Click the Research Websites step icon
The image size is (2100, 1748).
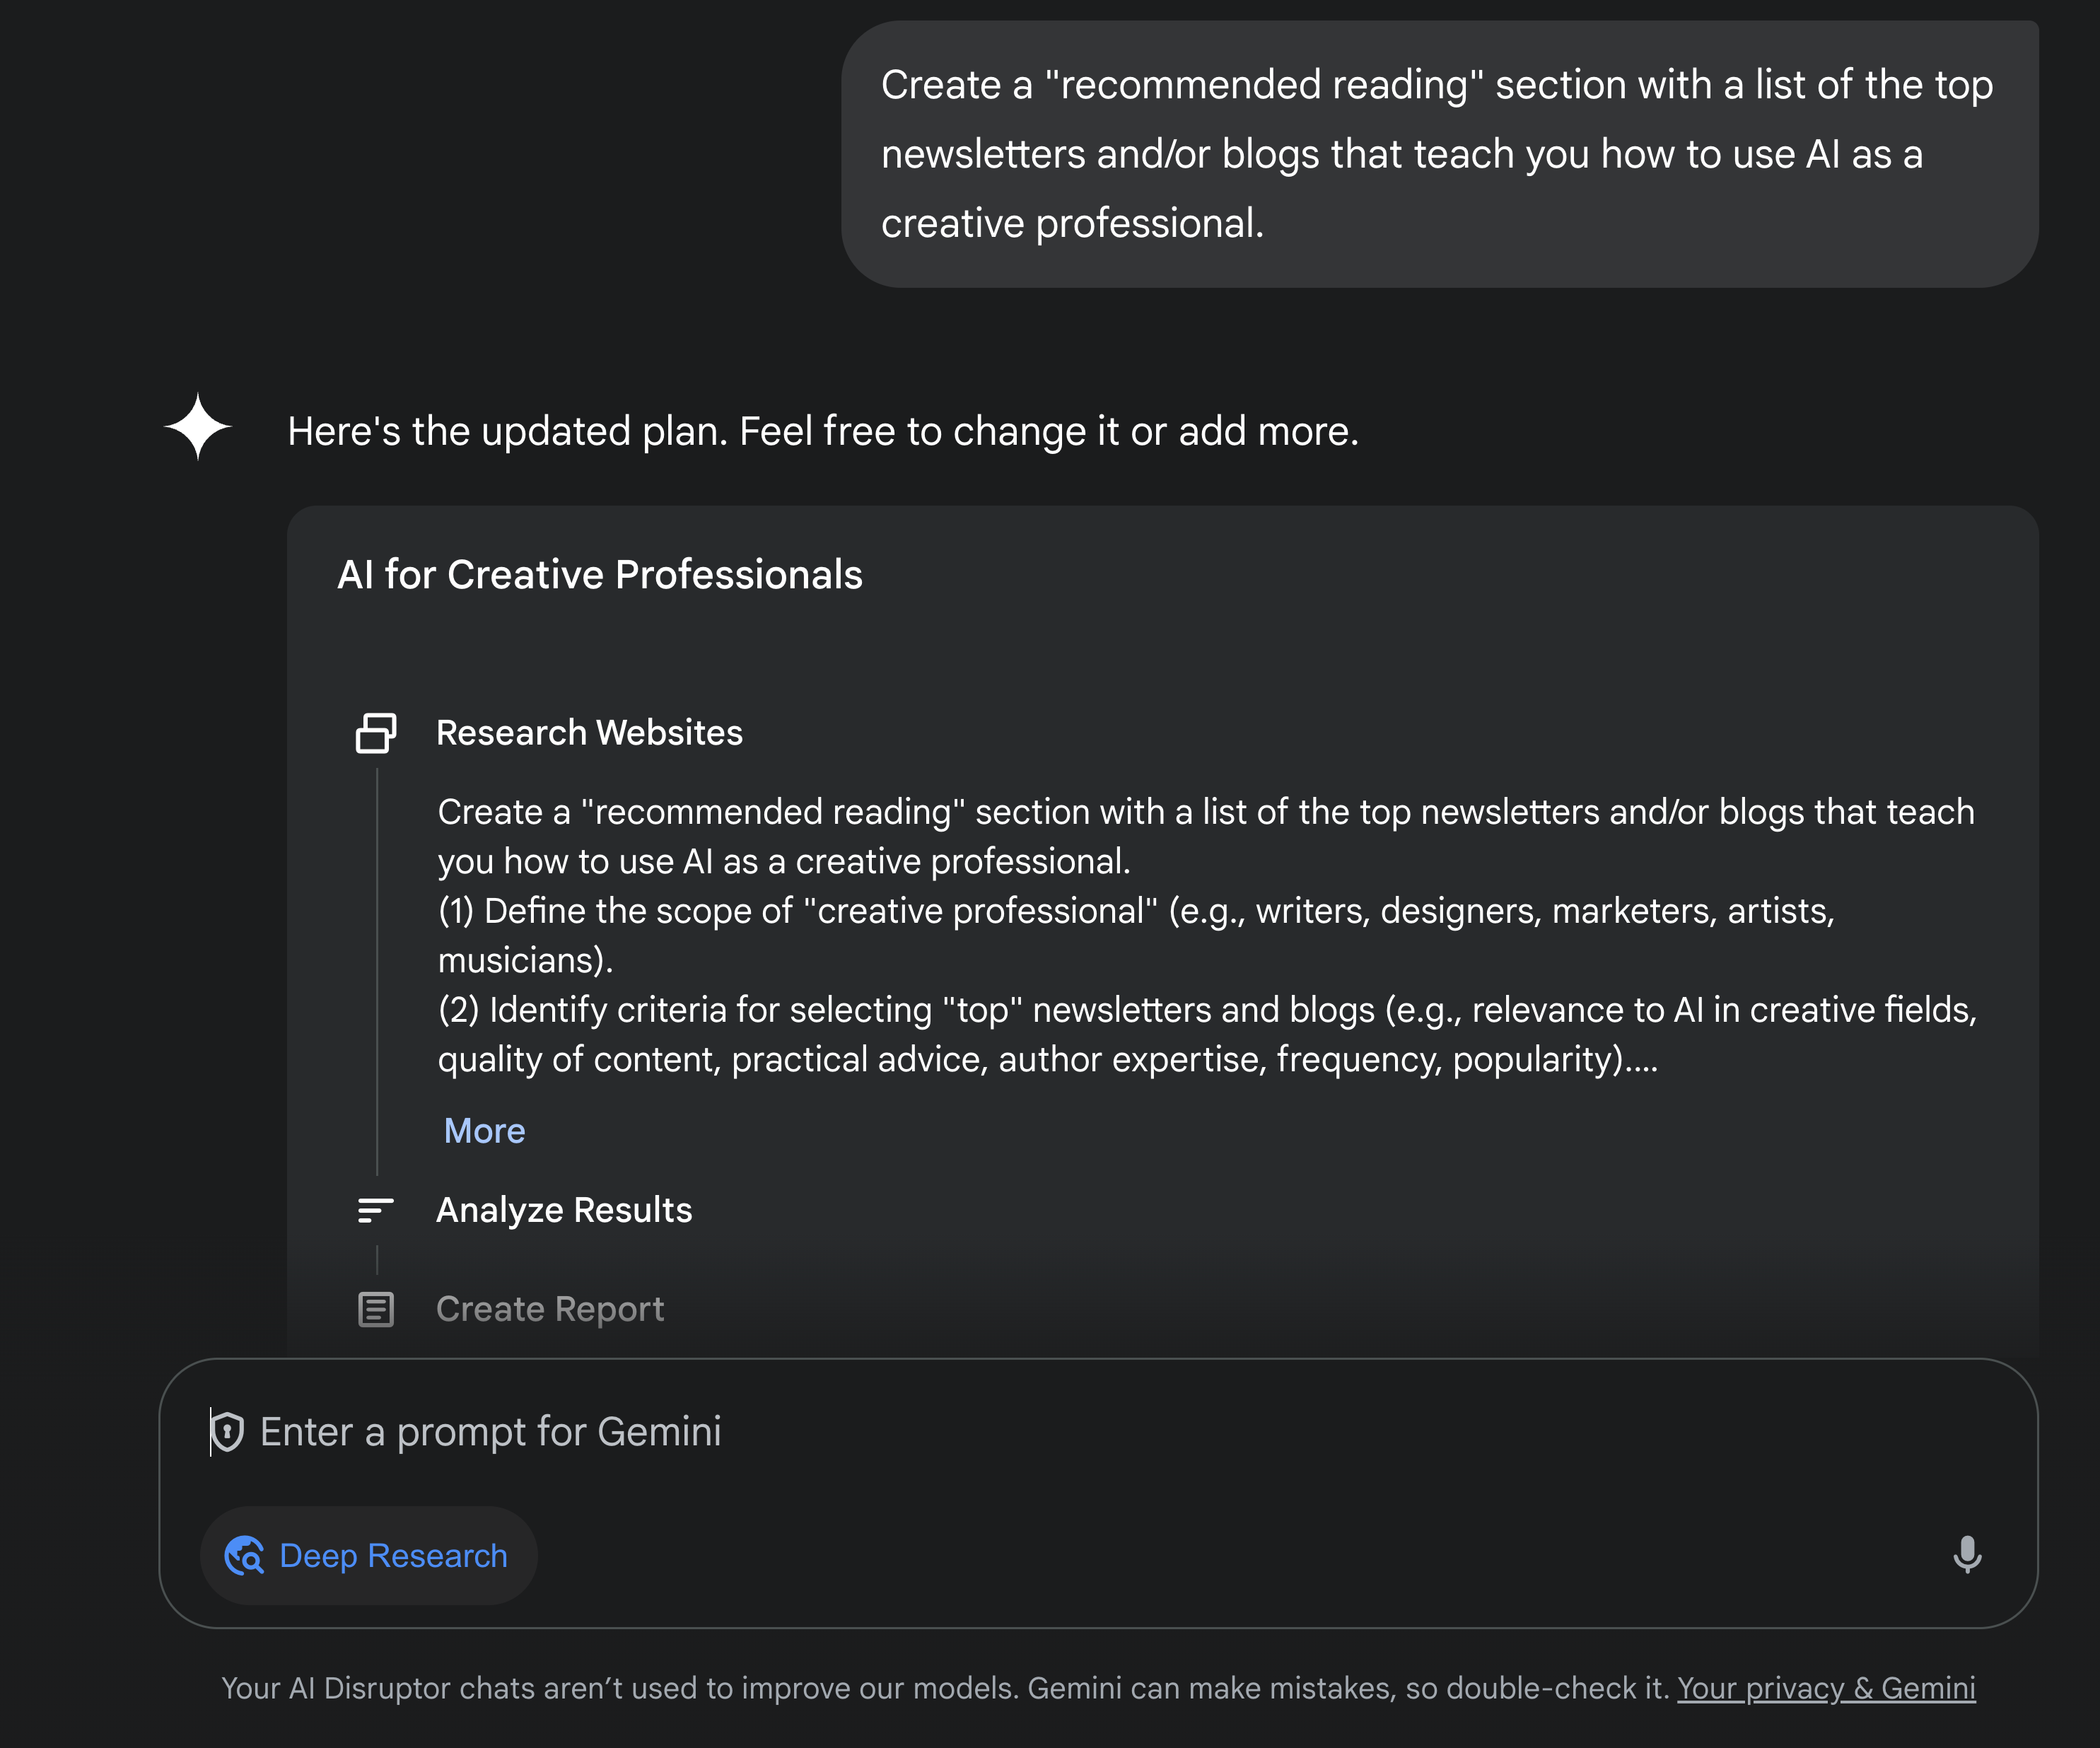[x=376, y=733]
